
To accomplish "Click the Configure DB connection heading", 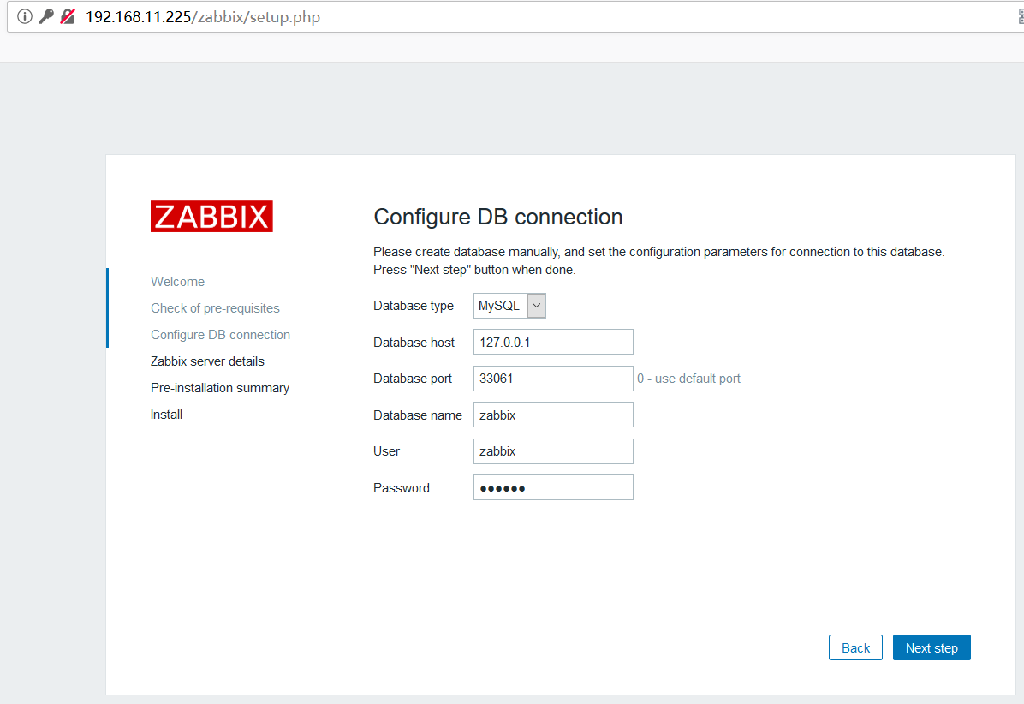I will [x=497, y=217].
